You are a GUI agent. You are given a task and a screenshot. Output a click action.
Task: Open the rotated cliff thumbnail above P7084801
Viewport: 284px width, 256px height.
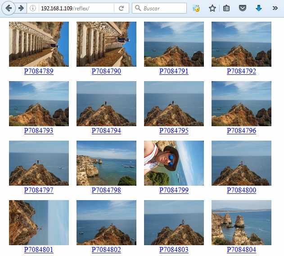point(39,223)
